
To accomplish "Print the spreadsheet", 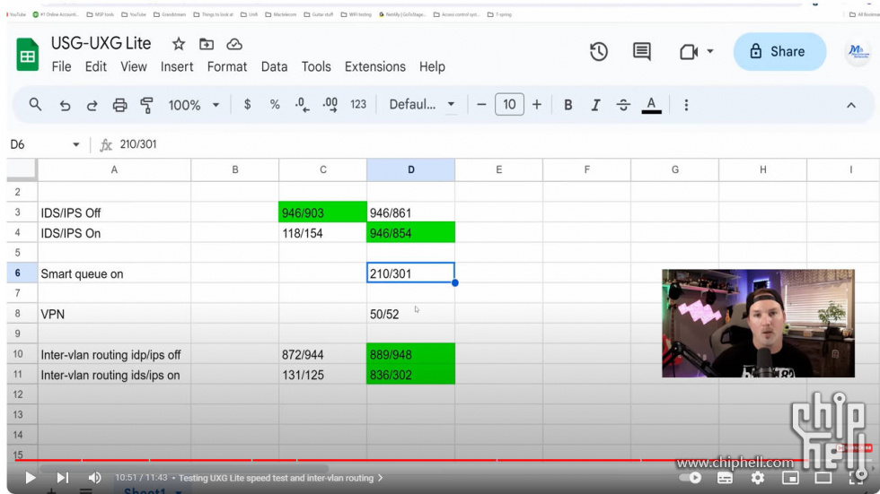I will (119, 105).
